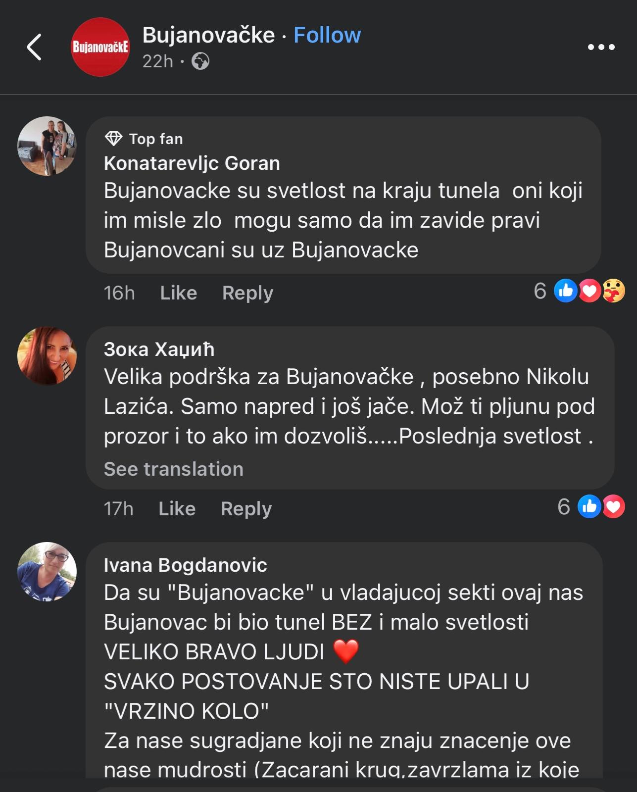The width and height of the screenshot is (637, 792).
Task: Tap the Bujanovačke page logo
Action: point(100,48)
